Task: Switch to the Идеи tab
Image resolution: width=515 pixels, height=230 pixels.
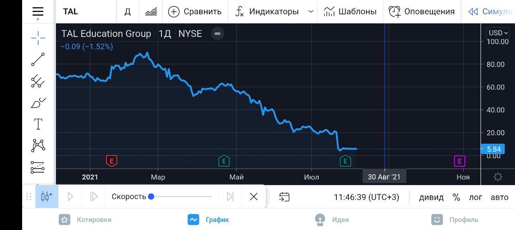Action: 332,220
